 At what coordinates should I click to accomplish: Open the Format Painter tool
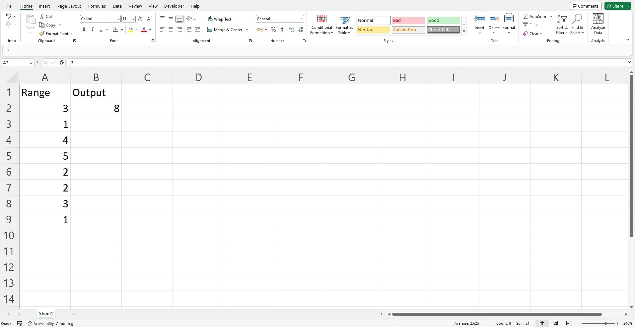[56, 33]
